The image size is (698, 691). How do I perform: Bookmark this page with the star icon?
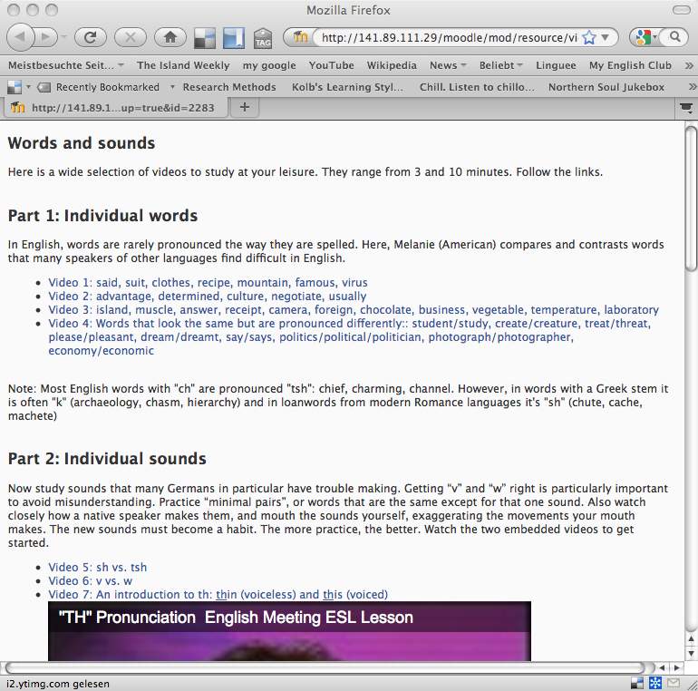[588, 38]
